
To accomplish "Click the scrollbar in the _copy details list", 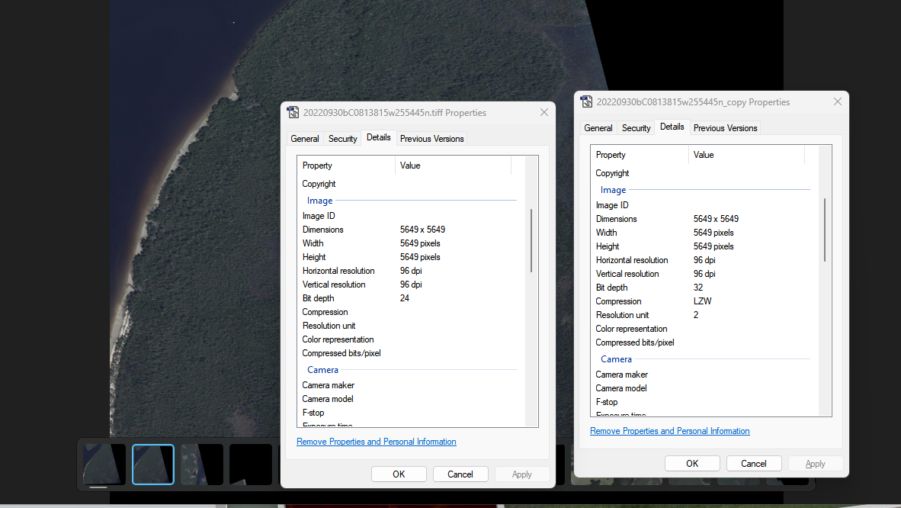I will [x=825, y=230].
